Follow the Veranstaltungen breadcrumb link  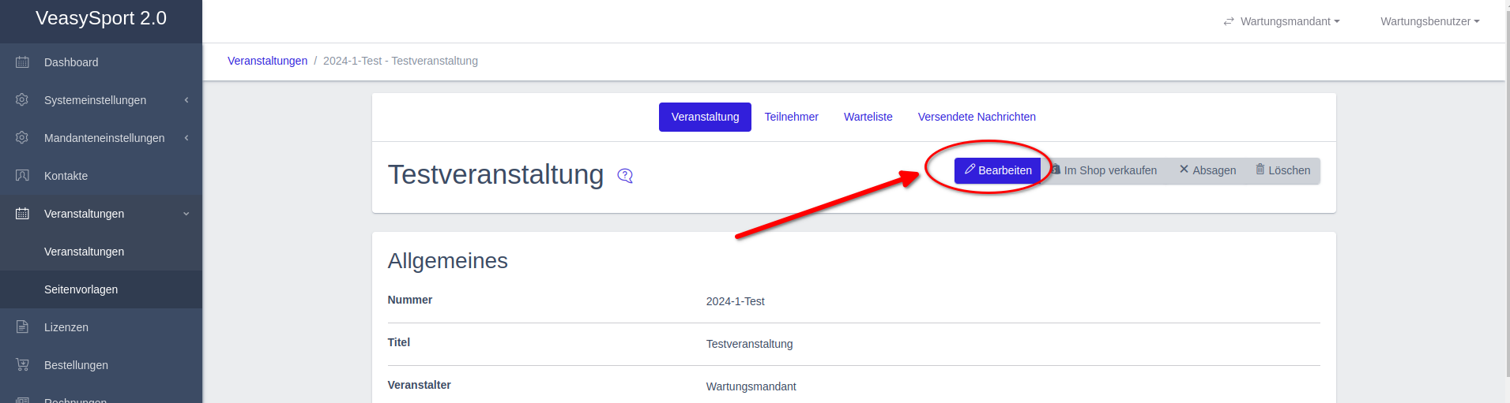(267, 61)
